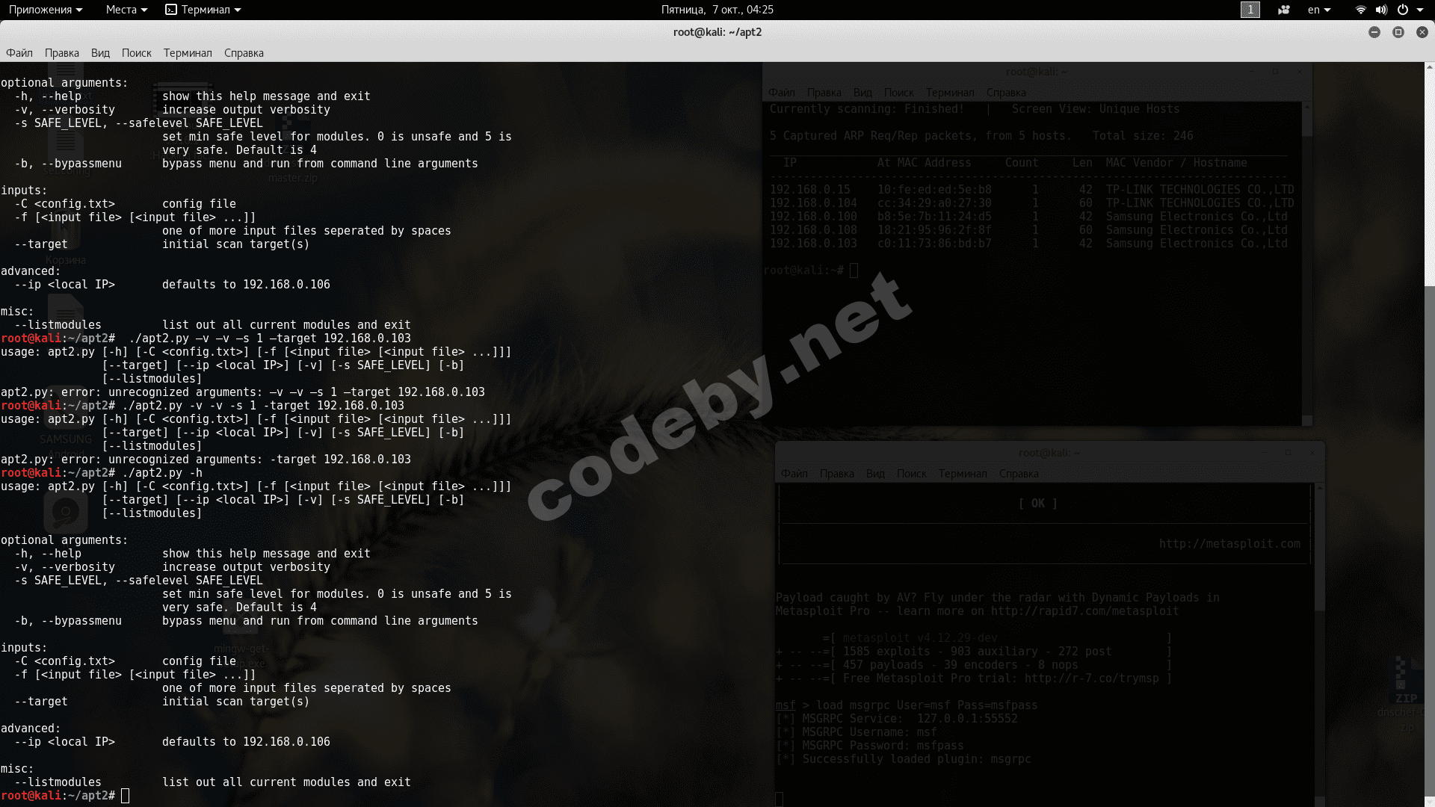Click the 192.168.0.15 row IP
Screen dimensions: 1435x807
[810, 190]
